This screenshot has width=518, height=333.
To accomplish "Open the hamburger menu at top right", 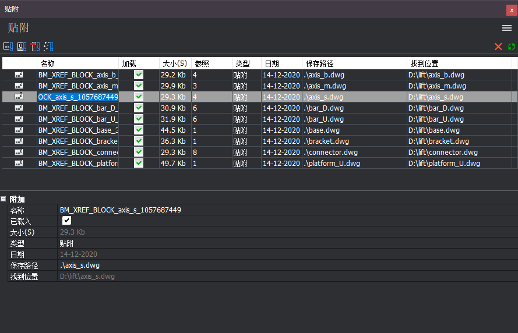I will pos(507,28).
